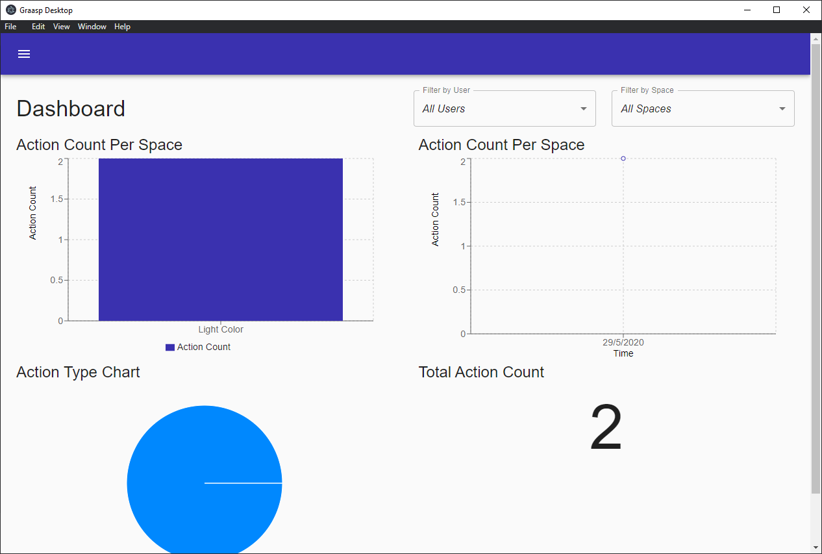Open the Filter by Space dropdown
Image resolution: width=822 pixels, height=554 pixels.
point(703,108)
